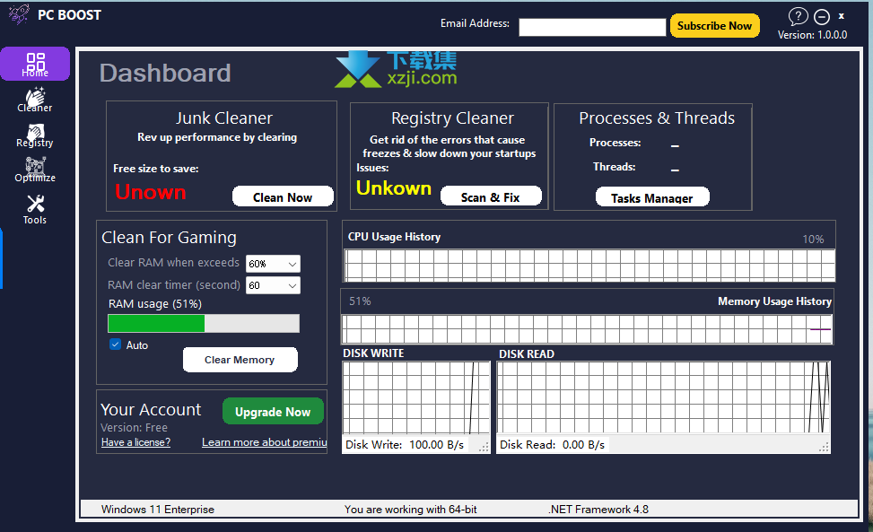Image resolution: width=873 pixels, height=532 pixels.
Task: Click the RAM usage progress bar
Action: pos(203,323)
